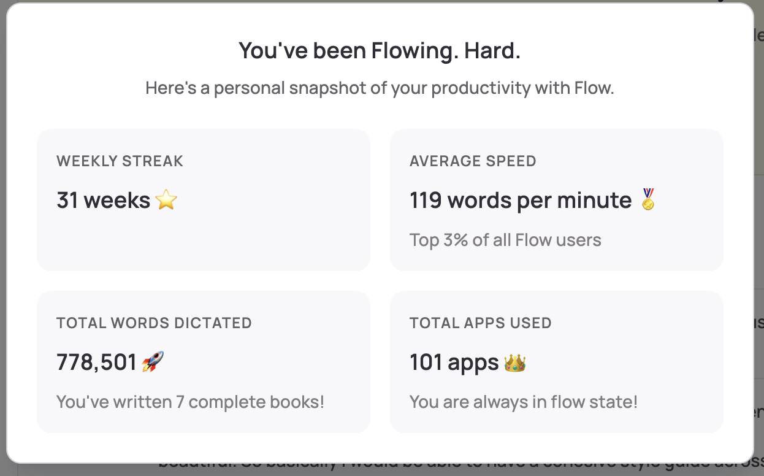Click the productivity snapshot subtitle text
This screenshot has height=476, width=764.
pos(381,88)
